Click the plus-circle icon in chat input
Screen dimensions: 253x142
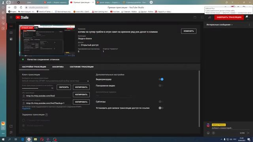click(x=213, y=133)
